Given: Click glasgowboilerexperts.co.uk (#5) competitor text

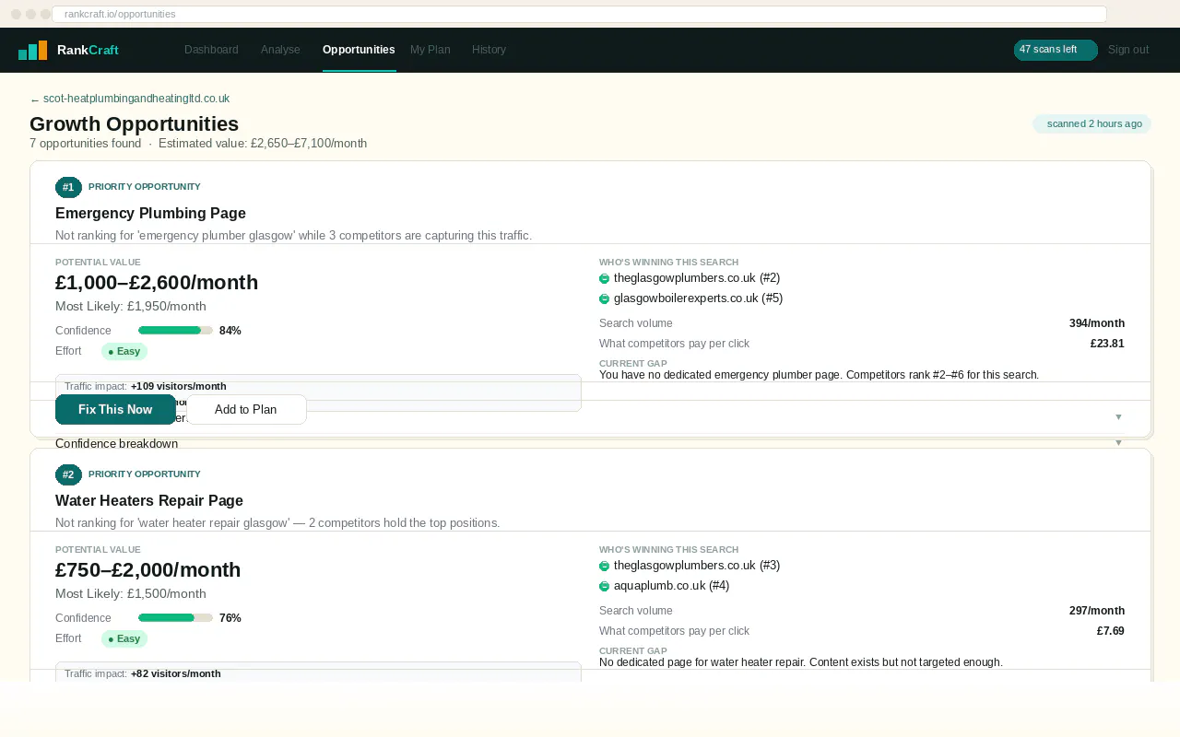Looking at the screenshot, I should (699, 298).
